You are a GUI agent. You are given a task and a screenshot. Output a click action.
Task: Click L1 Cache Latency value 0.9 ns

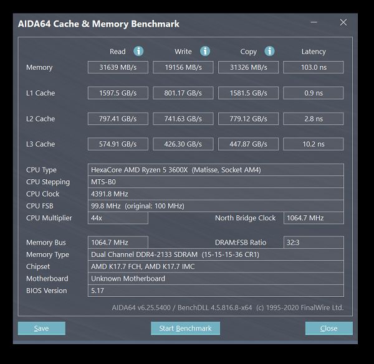[x=314, y=93]
